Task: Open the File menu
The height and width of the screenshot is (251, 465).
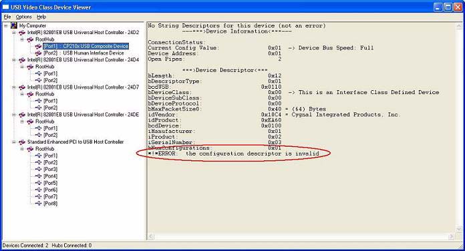Action: tap(7, 17)
